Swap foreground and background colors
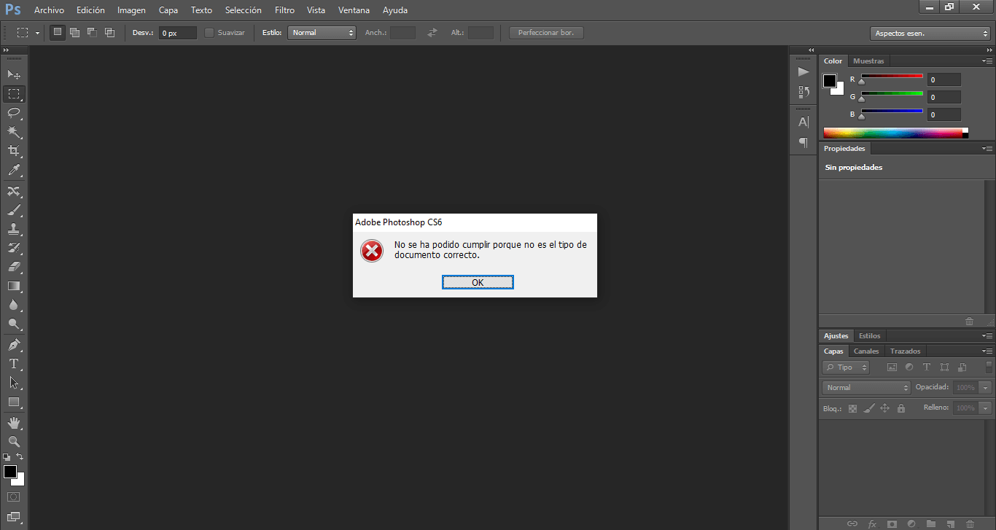 click(x=20, y=456)
